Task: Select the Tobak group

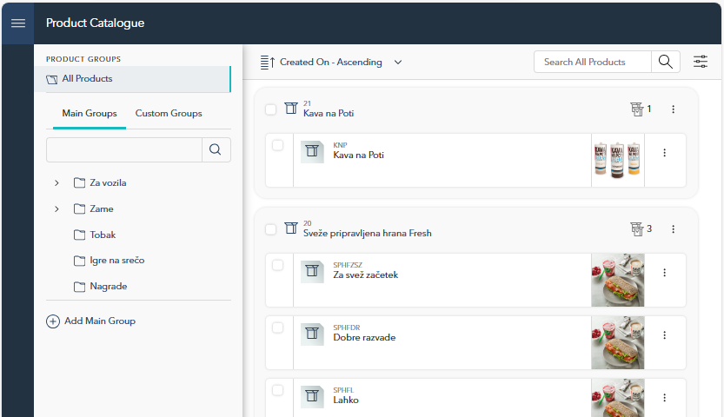Action: 103,235
